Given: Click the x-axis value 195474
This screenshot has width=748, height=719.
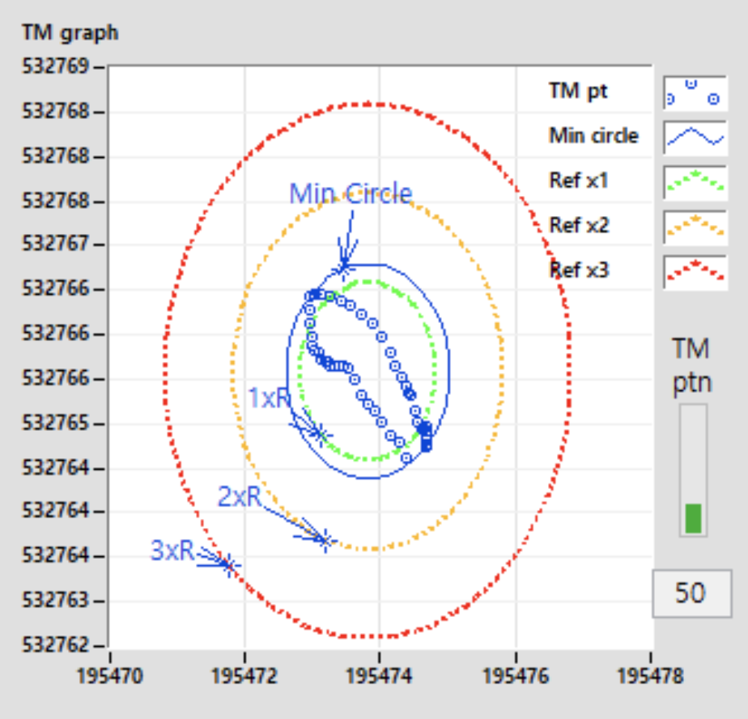Looking at the screenshot, I should coord(379,676).
